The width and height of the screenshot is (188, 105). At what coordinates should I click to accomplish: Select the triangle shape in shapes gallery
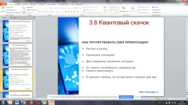pos(105,10)
